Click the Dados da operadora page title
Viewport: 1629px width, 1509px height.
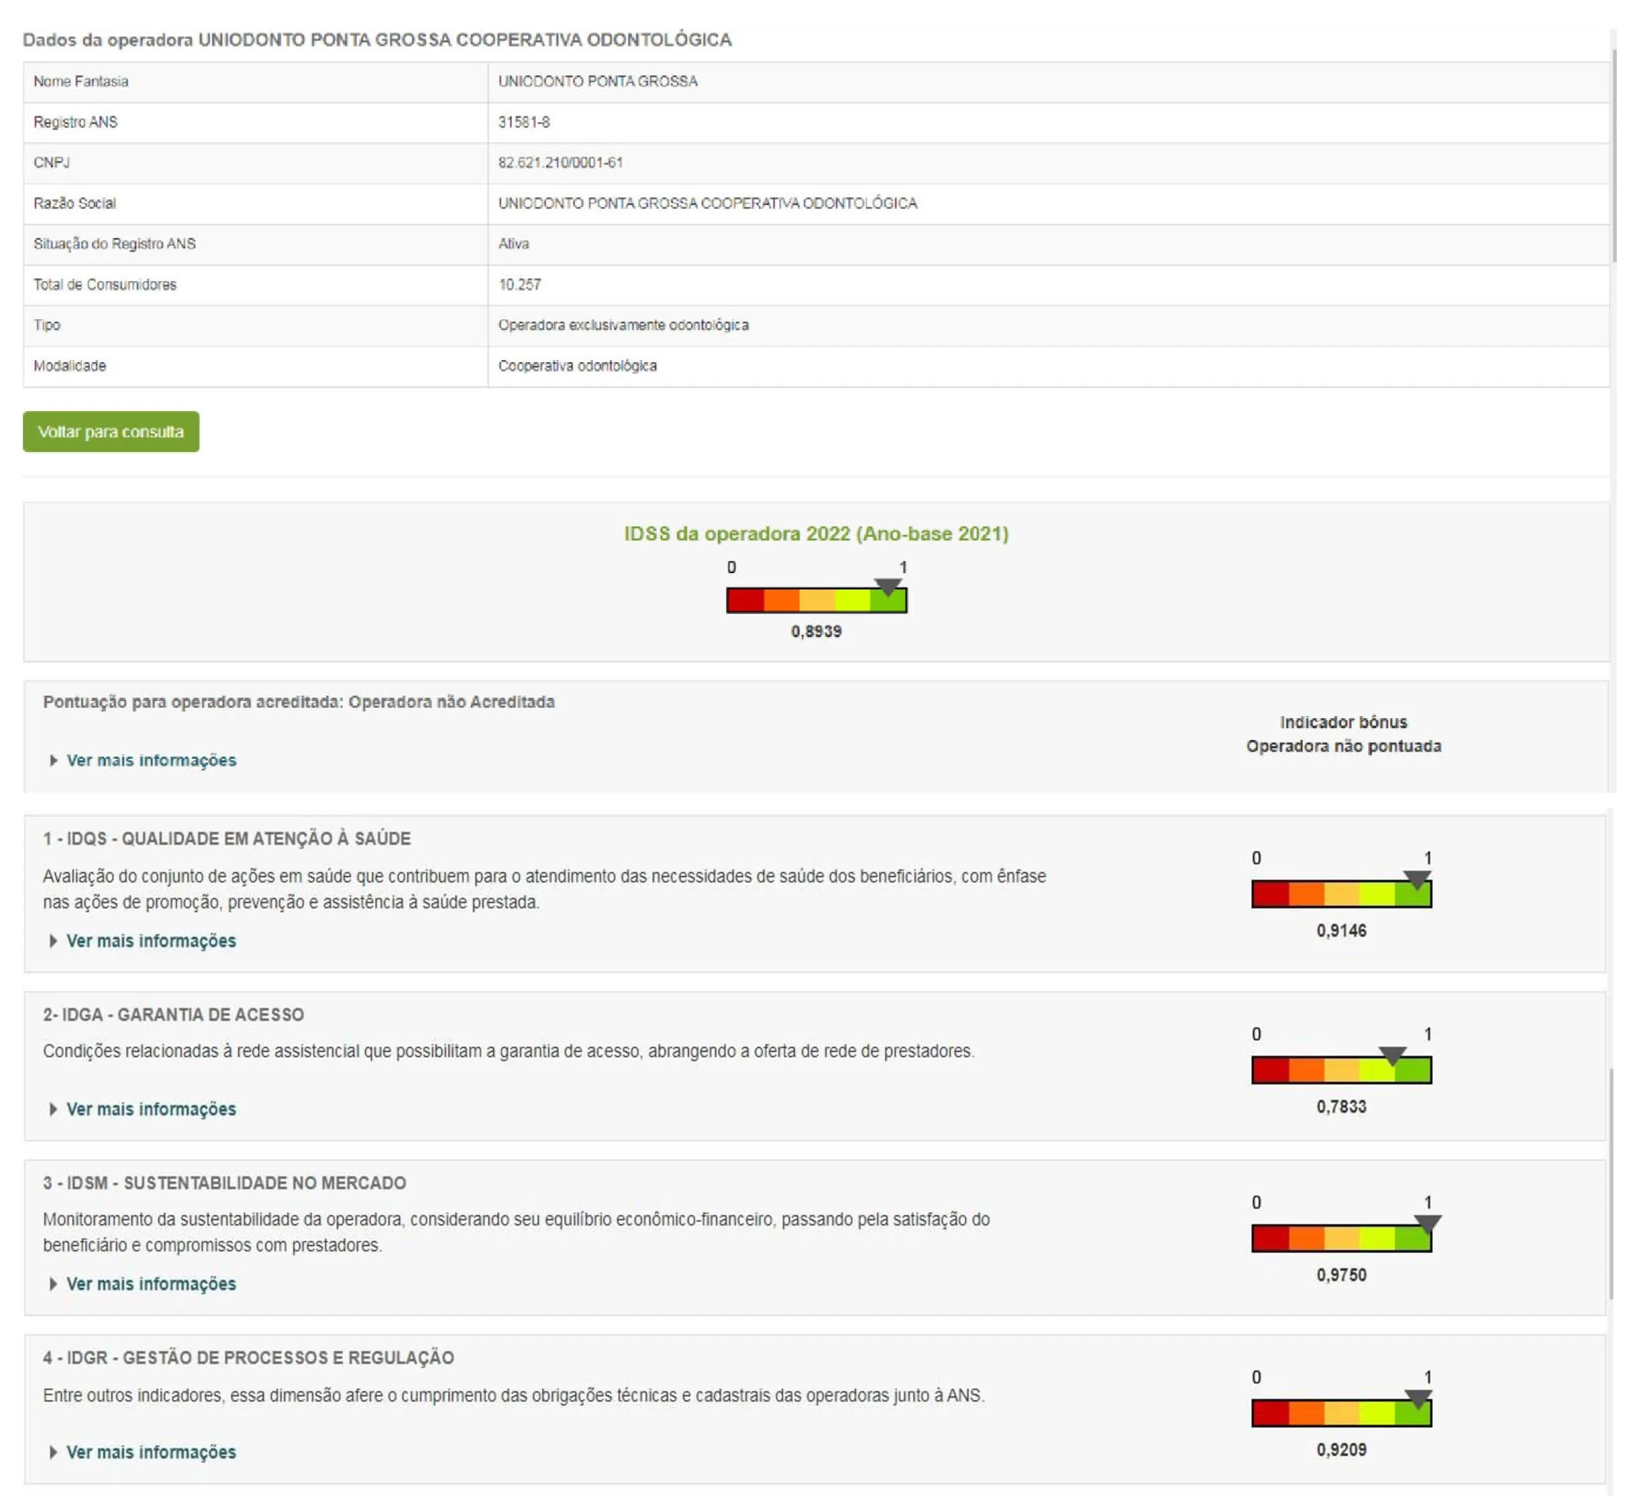pos(377,40)
